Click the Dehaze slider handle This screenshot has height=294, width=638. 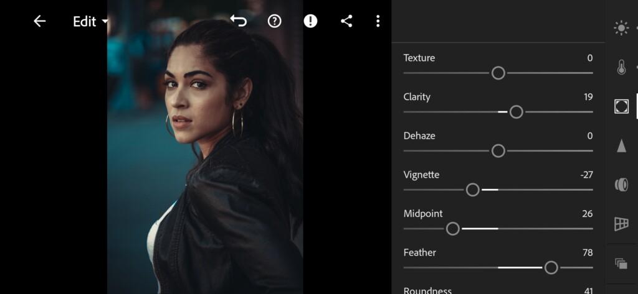pos(498,151)
